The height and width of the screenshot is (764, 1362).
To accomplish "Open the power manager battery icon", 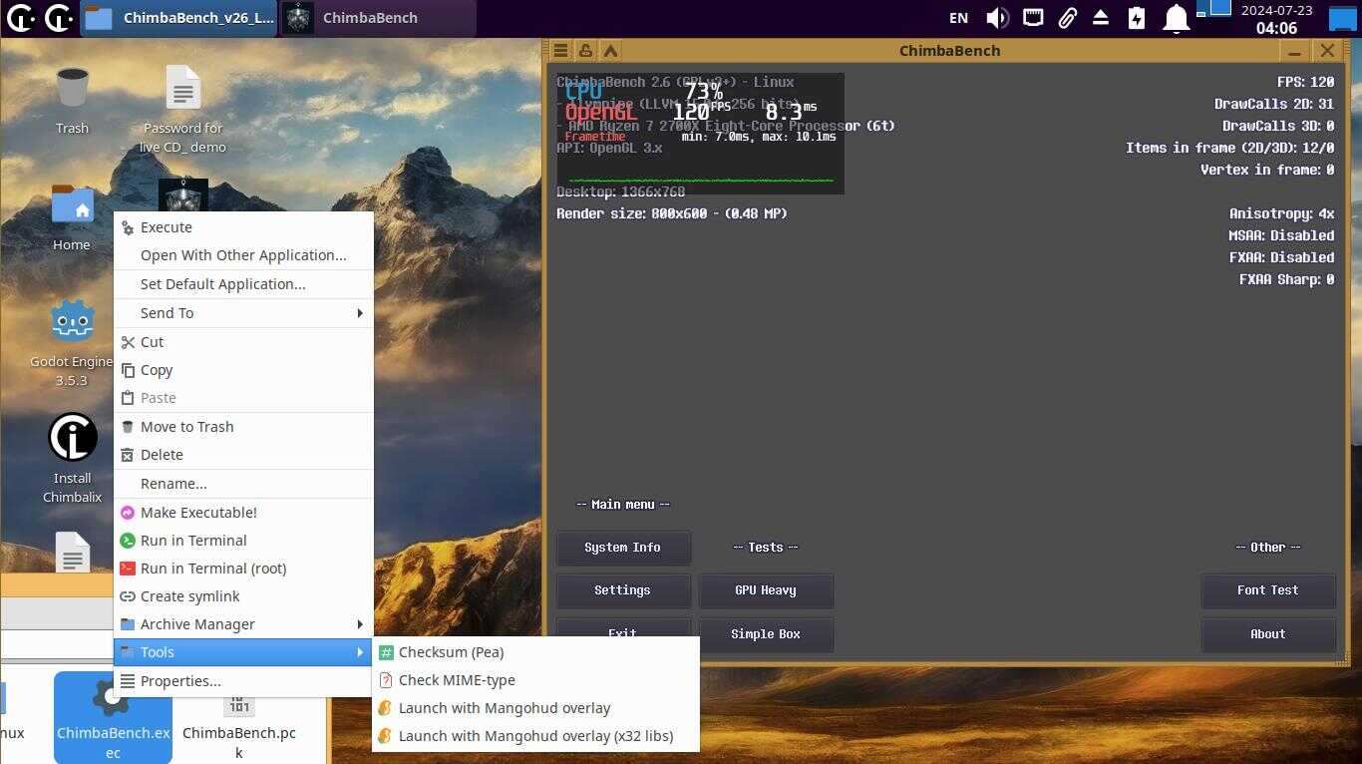I will coord(1137,18).
